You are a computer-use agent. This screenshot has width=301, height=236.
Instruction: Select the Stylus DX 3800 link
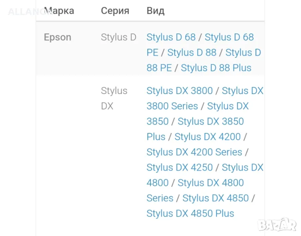point(179,91)
